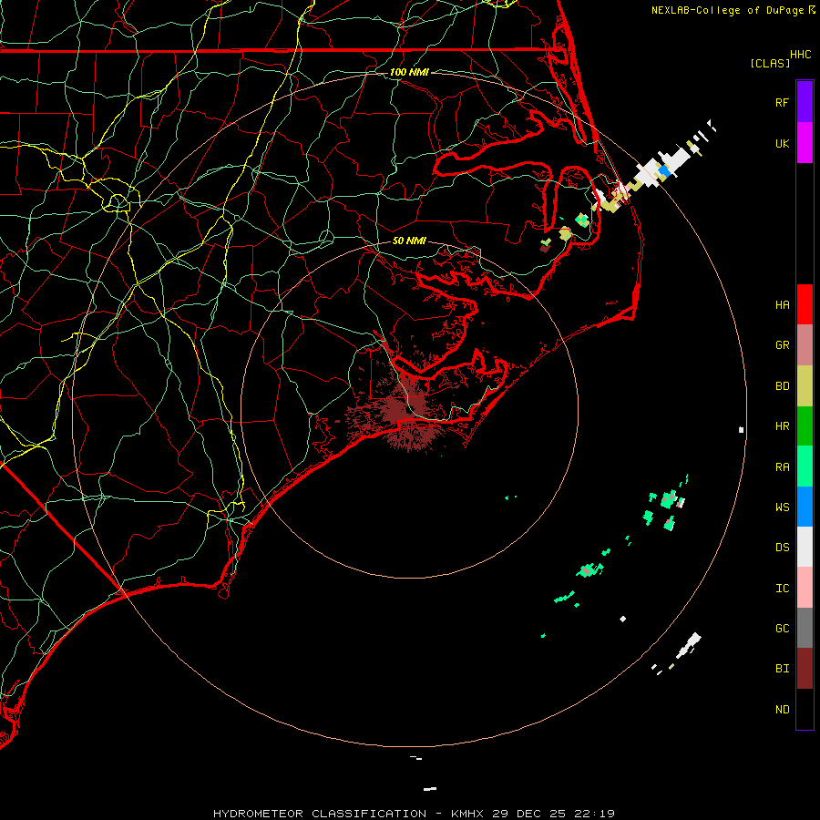Viewport: 820px width, 820px height.
Task: Click the UK legend label
Action: pyautogui.click(x=782, y=143)
